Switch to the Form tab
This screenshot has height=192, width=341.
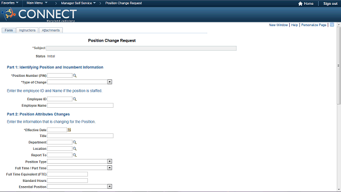pyautogui.click(x=9, y=30)
